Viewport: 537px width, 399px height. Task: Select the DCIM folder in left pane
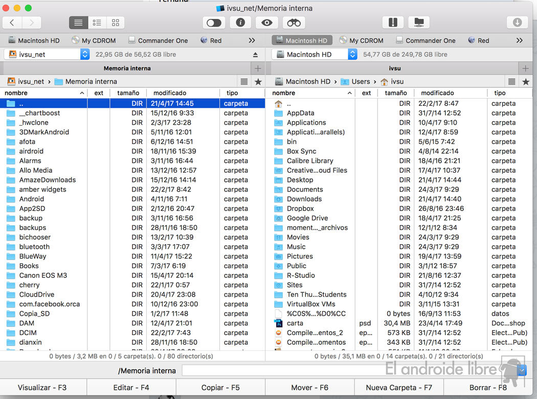pyautogui.click(x=28, y=333)
